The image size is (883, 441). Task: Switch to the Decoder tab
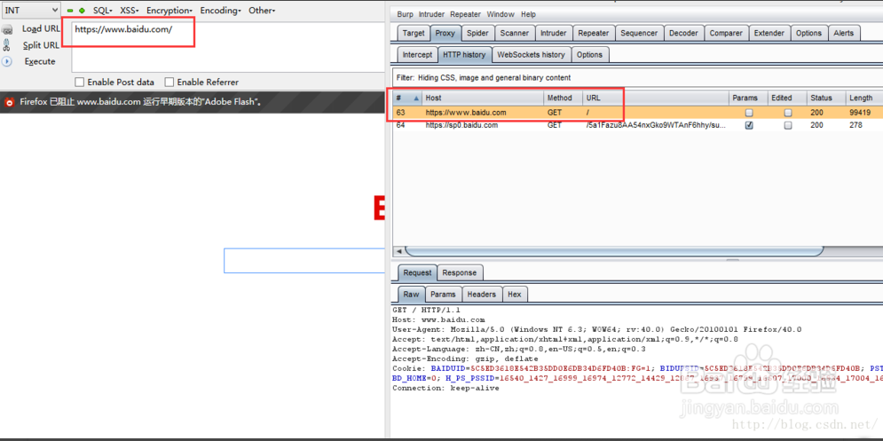click(x=683, y=33)
